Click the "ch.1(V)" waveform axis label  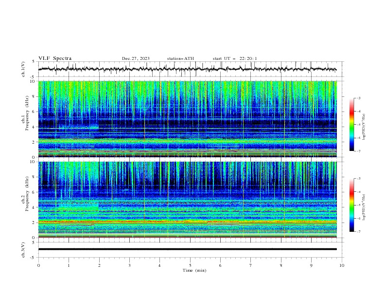[23, 69]
